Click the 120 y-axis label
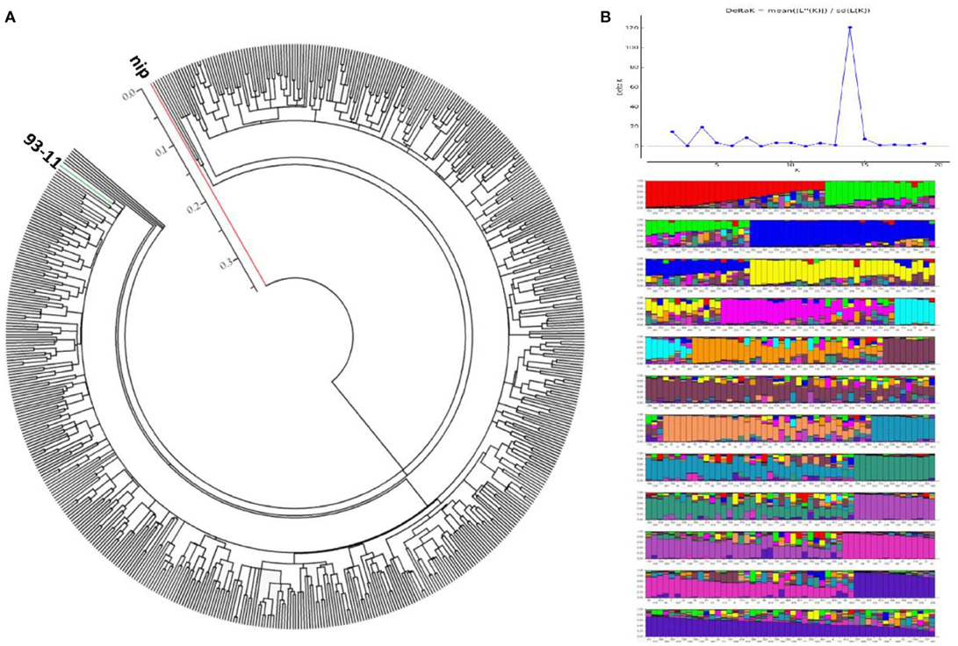This screenshot has width=958, height=646. (x=631, y=28)
